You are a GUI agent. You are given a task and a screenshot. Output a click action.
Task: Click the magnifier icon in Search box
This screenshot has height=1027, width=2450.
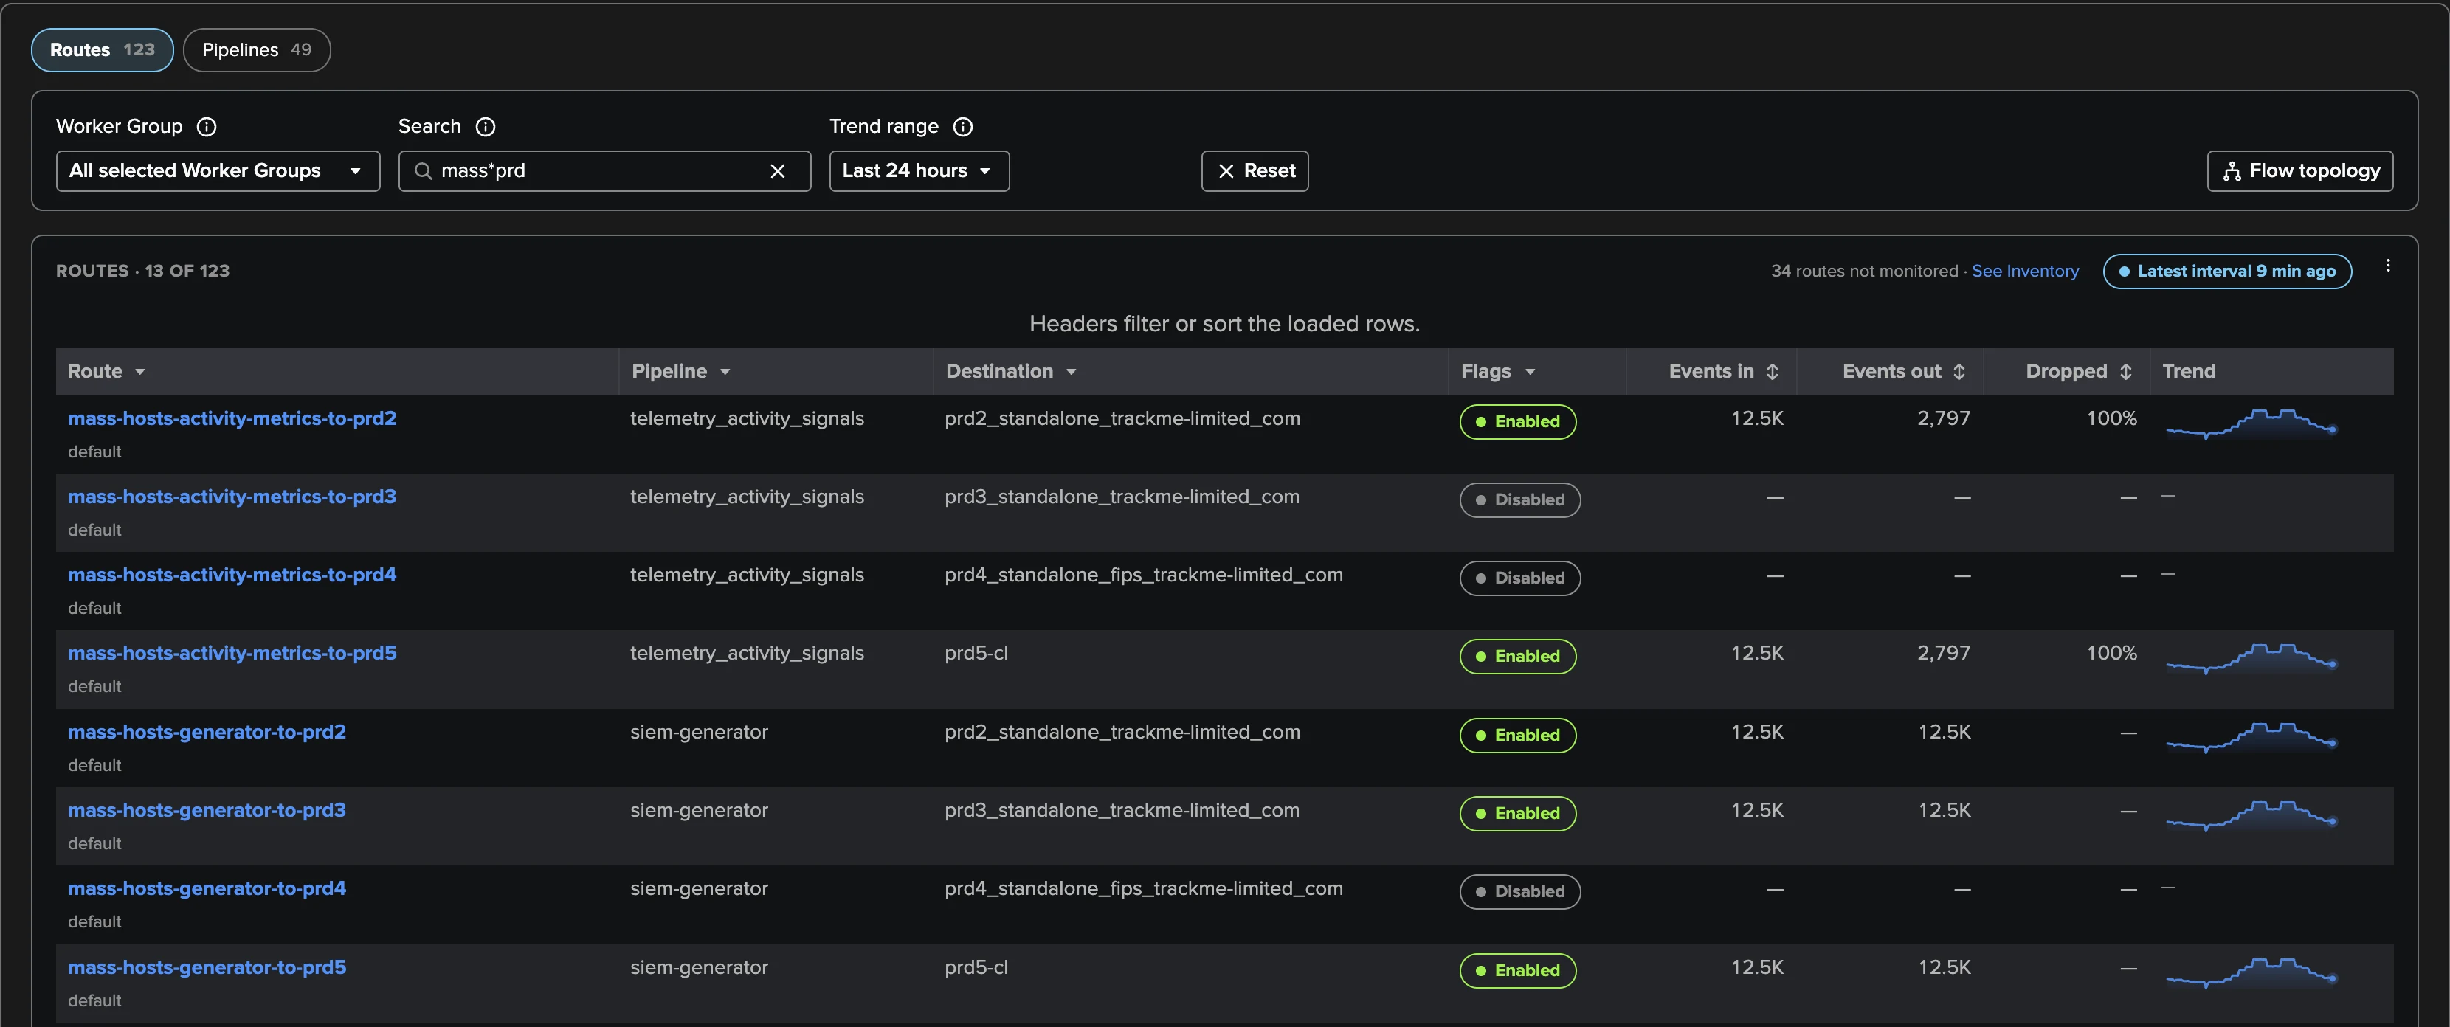click(x=424, y=171)
